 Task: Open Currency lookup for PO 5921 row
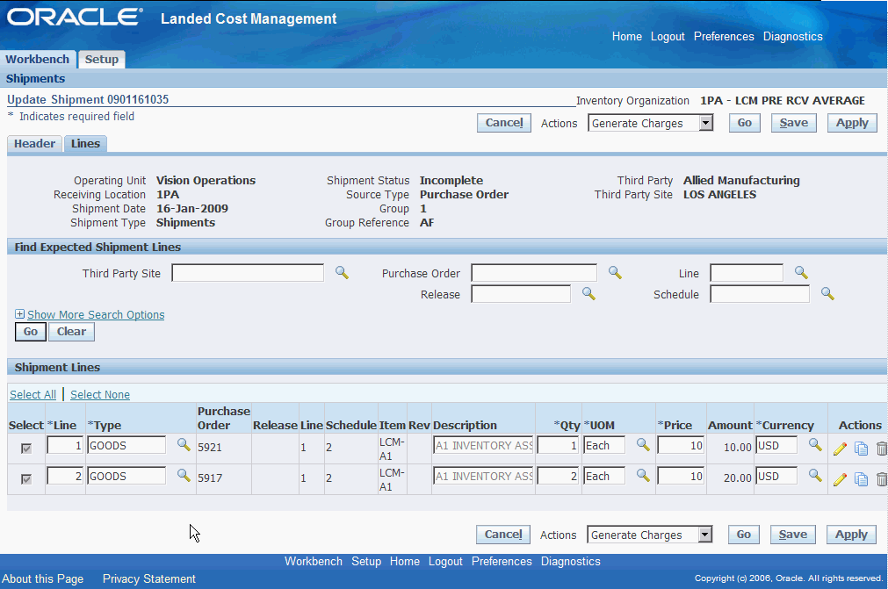[815, 445]
